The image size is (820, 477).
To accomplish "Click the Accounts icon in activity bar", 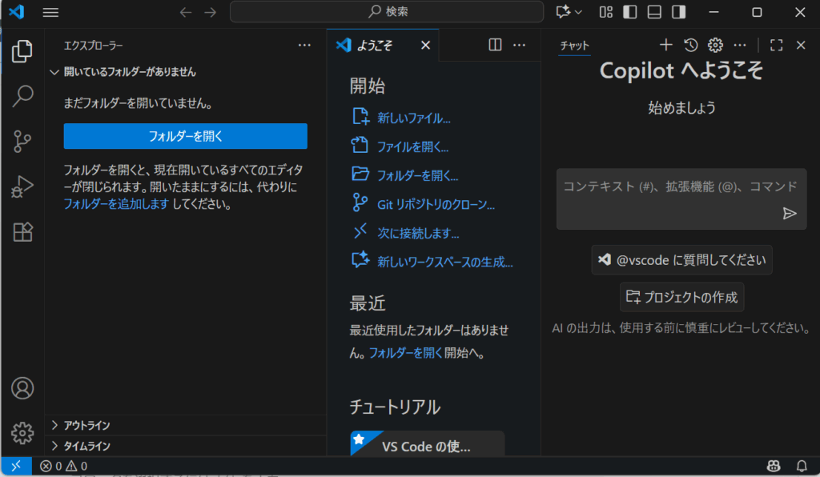I will point(22,388).
